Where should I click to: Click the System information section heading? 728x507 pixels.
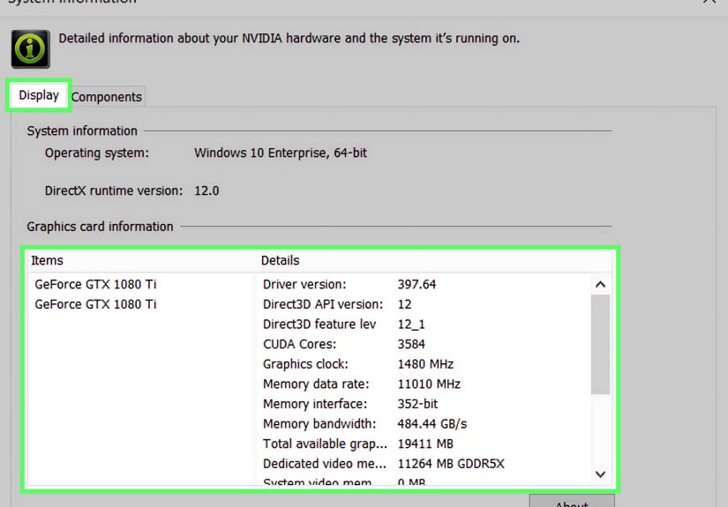pyautogui.click(x=82, y=130)
